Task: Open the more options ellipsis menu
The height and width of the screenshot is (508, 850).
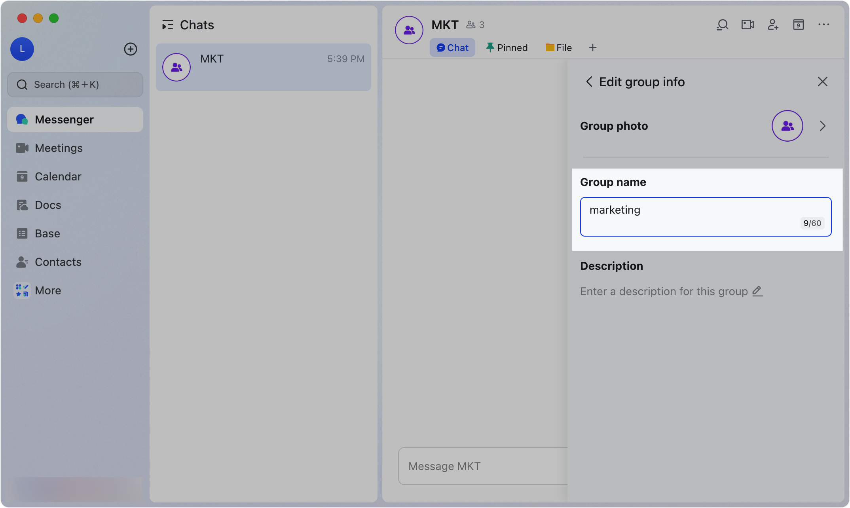Action: pos(824,25)
